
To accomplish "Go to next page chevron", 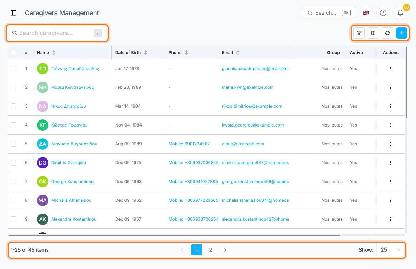I will 225,250.
